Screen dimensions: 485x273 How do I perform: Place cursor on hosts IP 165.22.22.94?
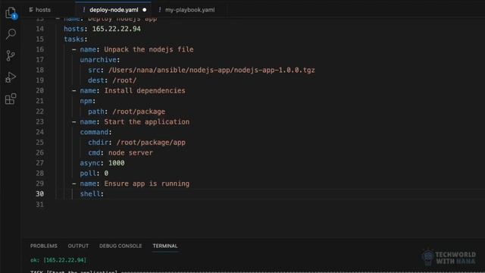coord(116,29)
